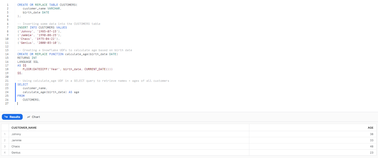The image size is (378, 158).
Task: Click the age value 38
Action: click(371, 134)
